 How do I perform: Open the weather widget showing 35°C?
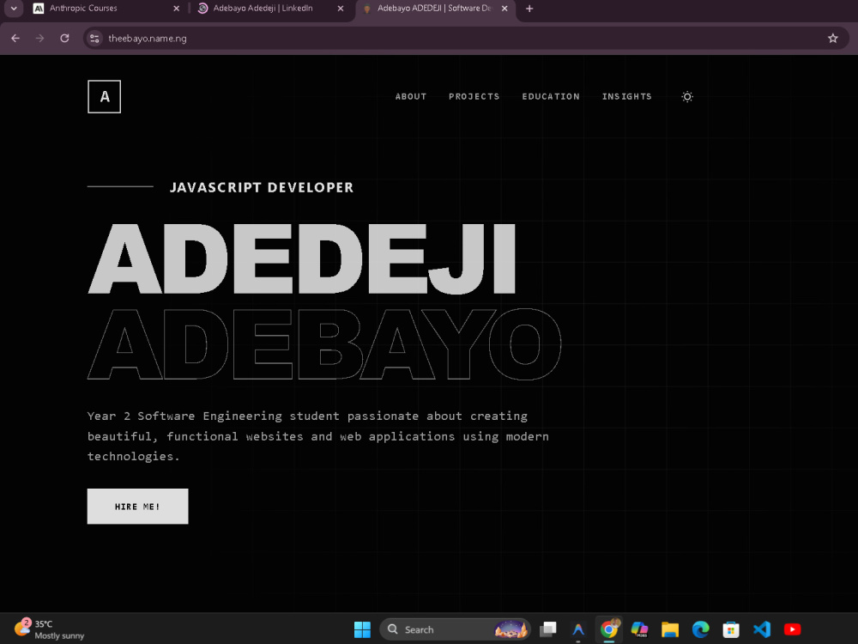click(49, 629)
